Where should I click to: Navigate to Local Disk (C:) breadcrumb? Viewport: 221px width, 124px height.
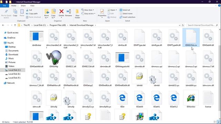click(40, 25)
